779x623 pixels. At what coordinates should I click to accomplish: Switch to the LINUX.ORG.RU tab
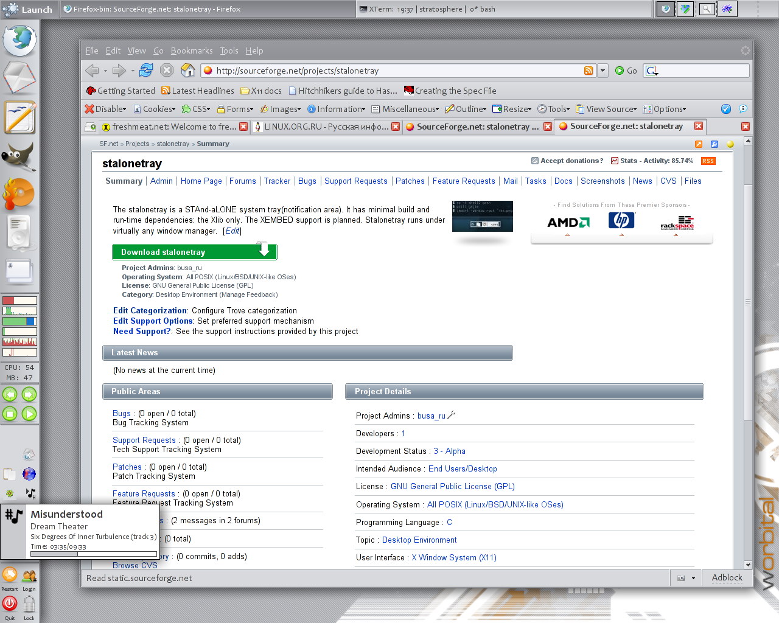coord(326,127)
